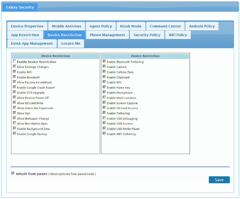Toggle Allow Settings Changes checkbox
Screen dimensions: 240x199
click(15, 66)
